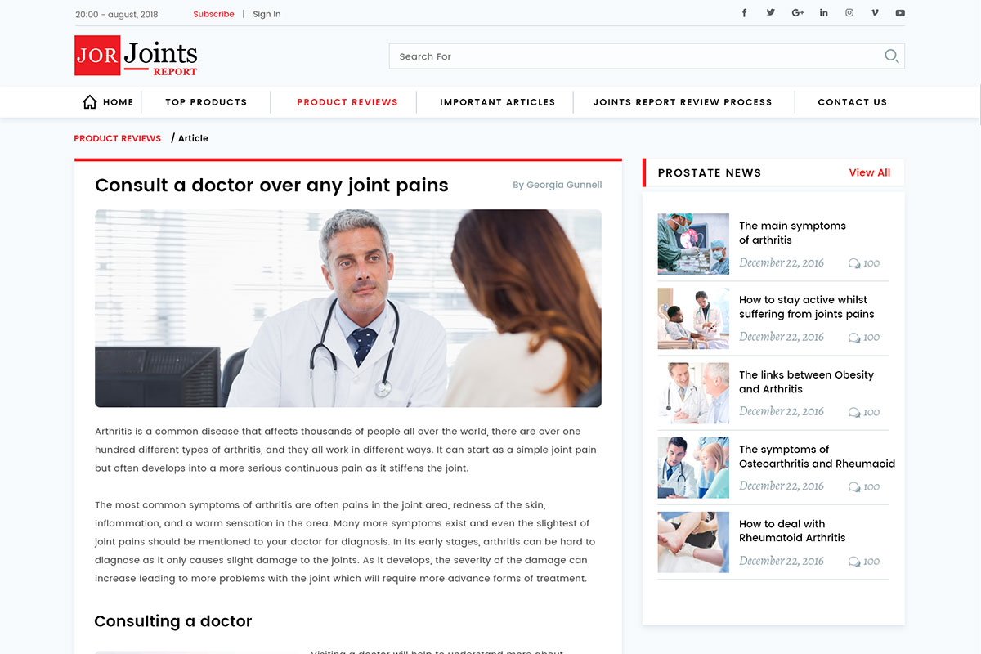Open 'symptoms of Osteoarthritis and Rheumaoid' link
Screen dimensions: 981x654
click(817, 456)
